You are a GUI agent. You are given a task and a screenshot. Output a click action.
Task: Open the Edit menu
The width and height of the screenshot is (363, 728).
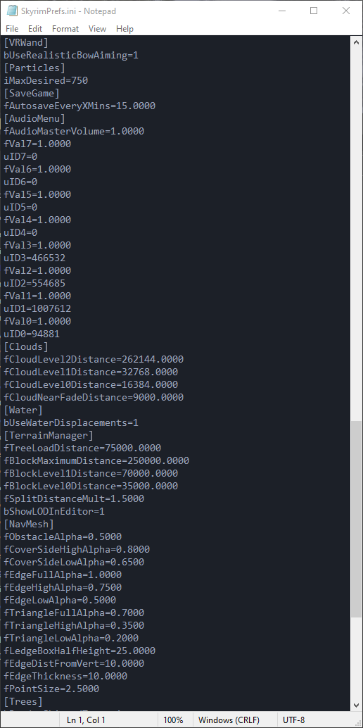tap(35, 29)
